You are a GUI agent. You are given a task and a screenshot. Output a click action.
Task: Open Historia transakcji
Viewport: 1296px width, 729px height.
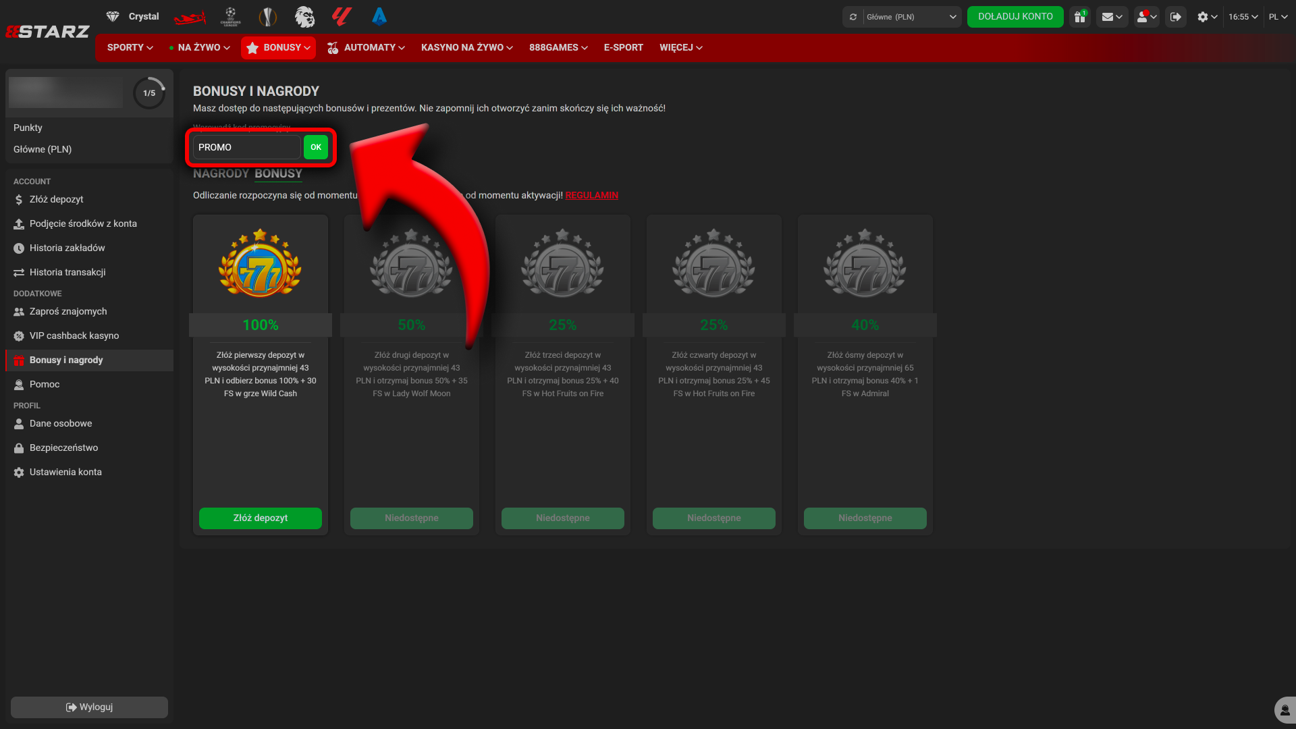[89, 272]
